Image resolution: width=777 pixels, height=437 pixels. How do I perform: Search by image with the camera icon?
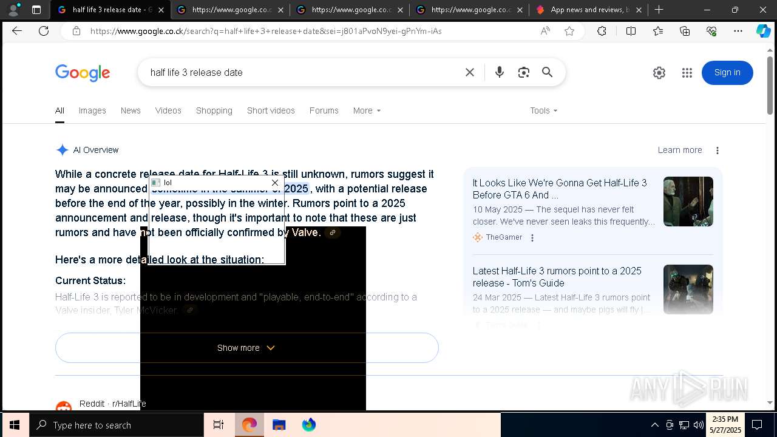(524, 72)
